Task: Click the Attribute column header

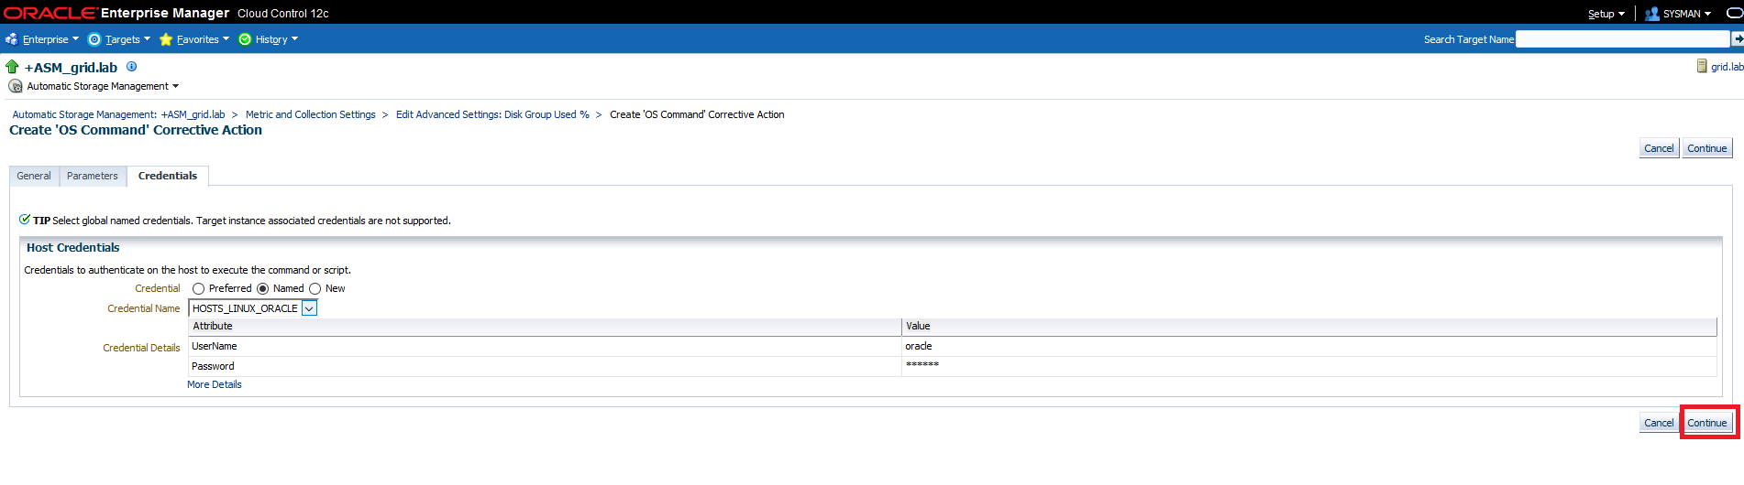Action: point(545,327)
